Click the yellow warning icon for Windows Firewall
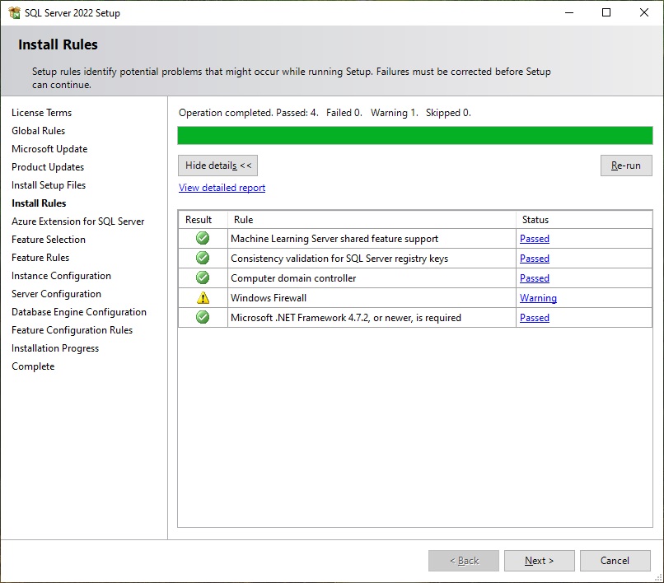 coord(203,298)
